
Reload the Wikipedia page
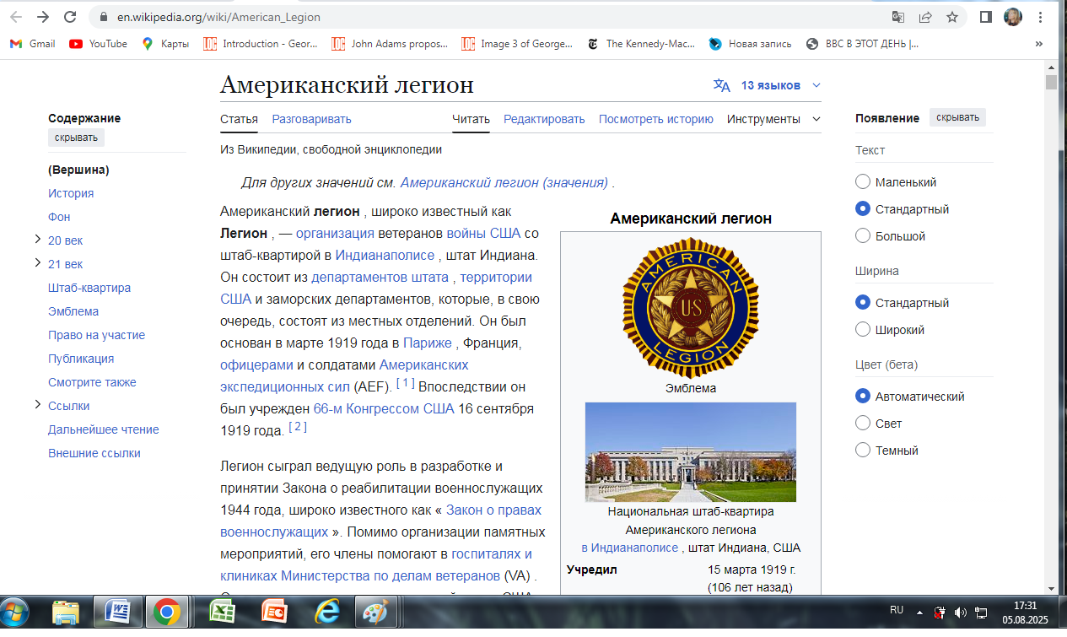click(x=69, y=17)
